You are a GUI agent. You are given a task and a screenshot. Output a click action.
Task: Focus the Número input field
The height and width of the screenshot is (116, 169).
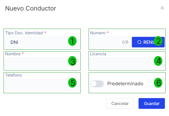tap(105, 42)
